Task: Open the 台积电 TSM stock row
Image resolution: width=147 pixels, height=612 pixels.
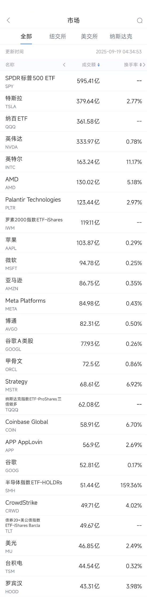Action: [x=73, y=566]
